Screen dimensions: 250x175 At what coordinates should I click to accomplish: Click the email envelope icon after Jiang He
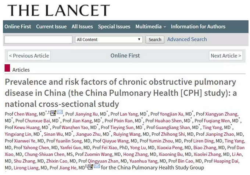(97, 166)
